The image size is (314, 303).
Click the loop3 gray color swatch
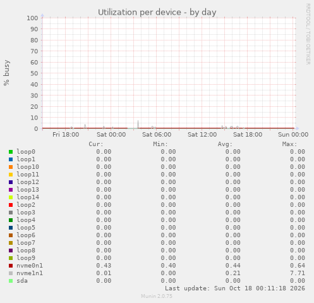point(11,213)
